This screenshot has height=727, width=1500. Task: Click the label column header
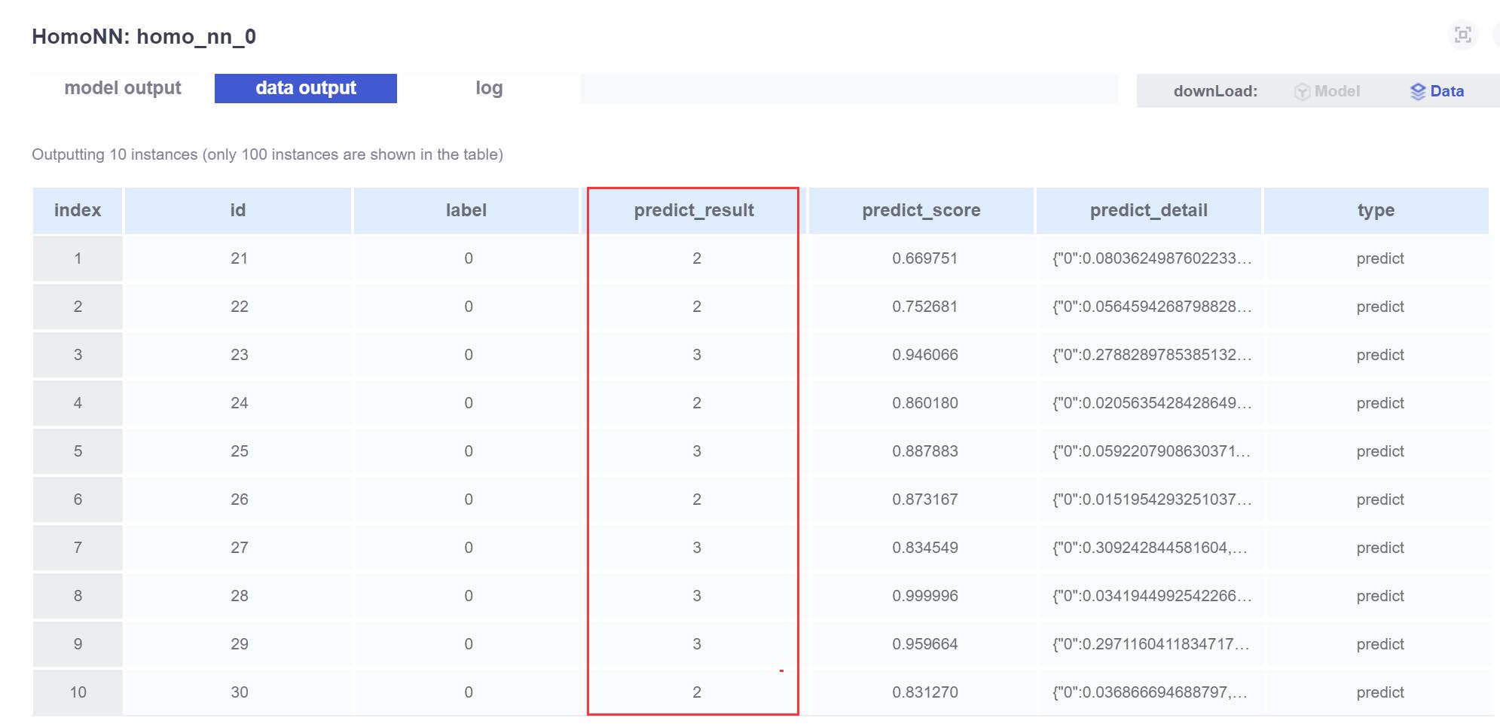coord(466,211)
